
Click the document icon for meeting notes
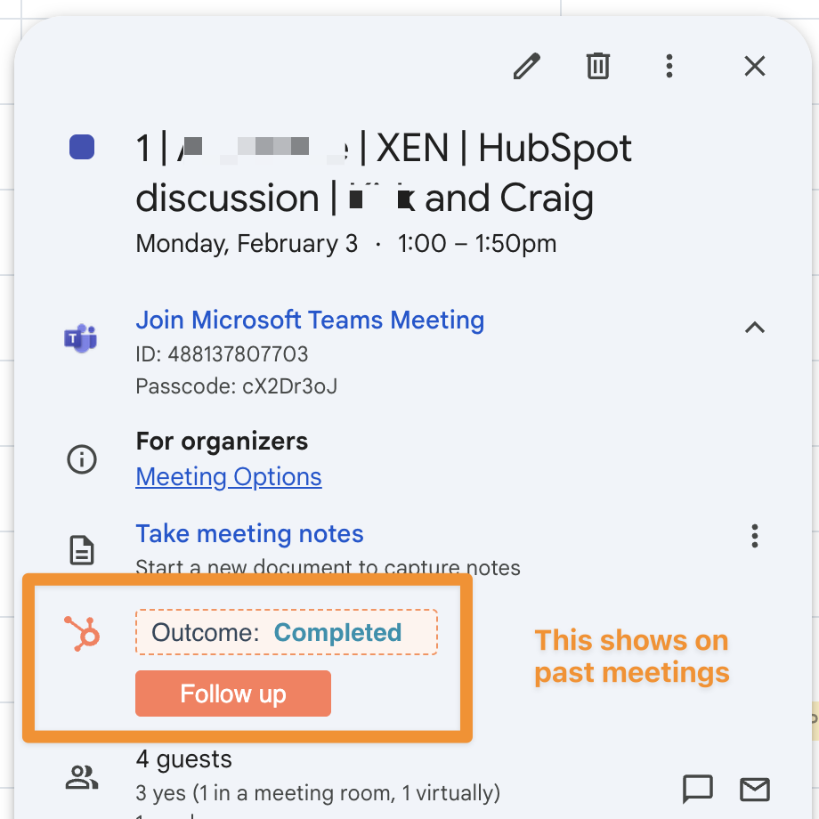(x=82, y=550)
